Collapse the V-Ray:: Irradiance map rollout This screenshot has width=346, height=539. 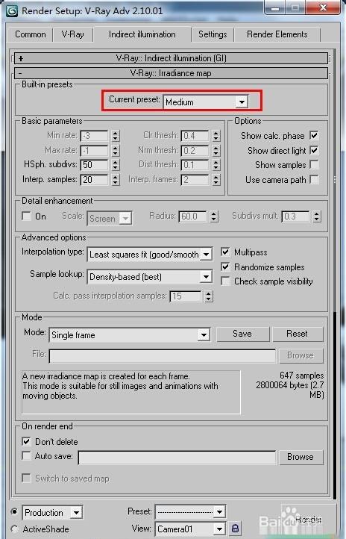171,73
